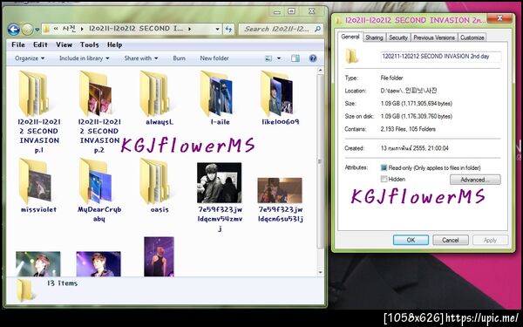
Task: Select folder SECOND INVASION p.1
Action: point(38,112)
